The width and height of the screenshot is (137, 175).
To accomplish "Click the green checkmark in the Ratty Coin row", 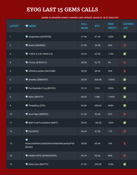I will point(125,164).
